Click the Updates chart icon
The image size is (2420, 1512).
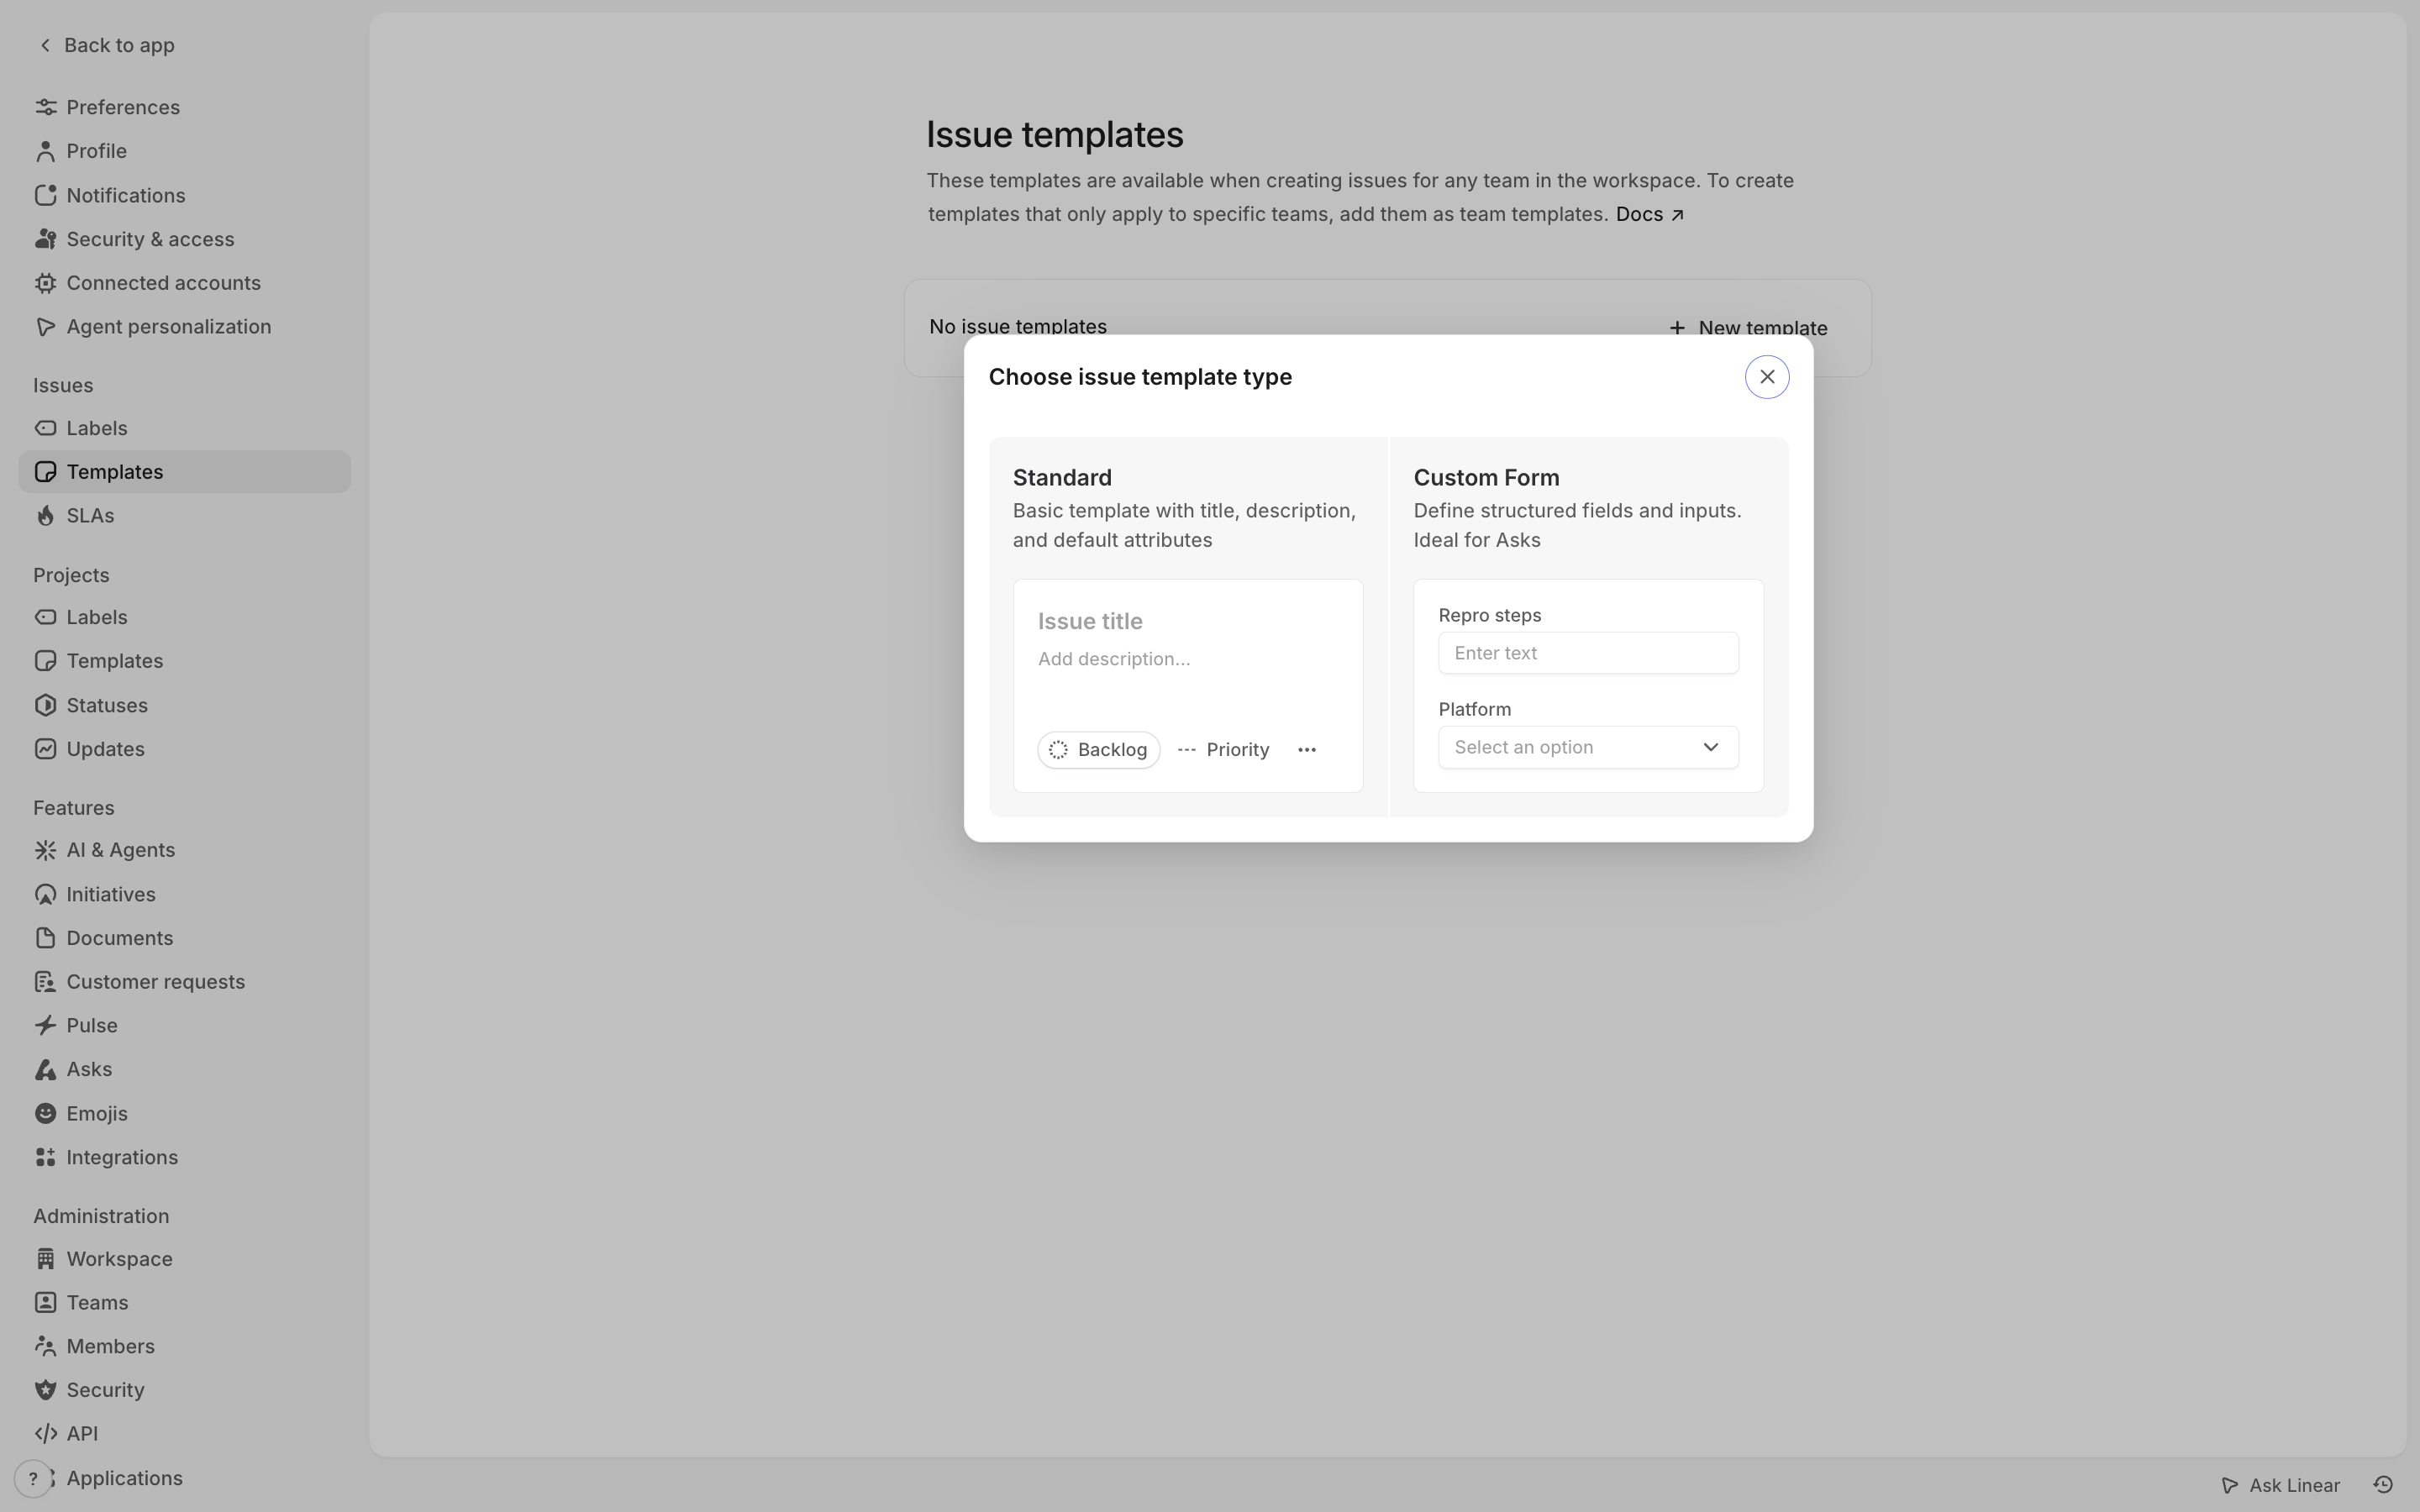45,749
